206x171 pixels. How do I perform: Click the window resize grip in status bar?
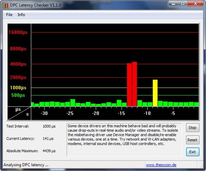pyautogui.click(x=201, y=166)
